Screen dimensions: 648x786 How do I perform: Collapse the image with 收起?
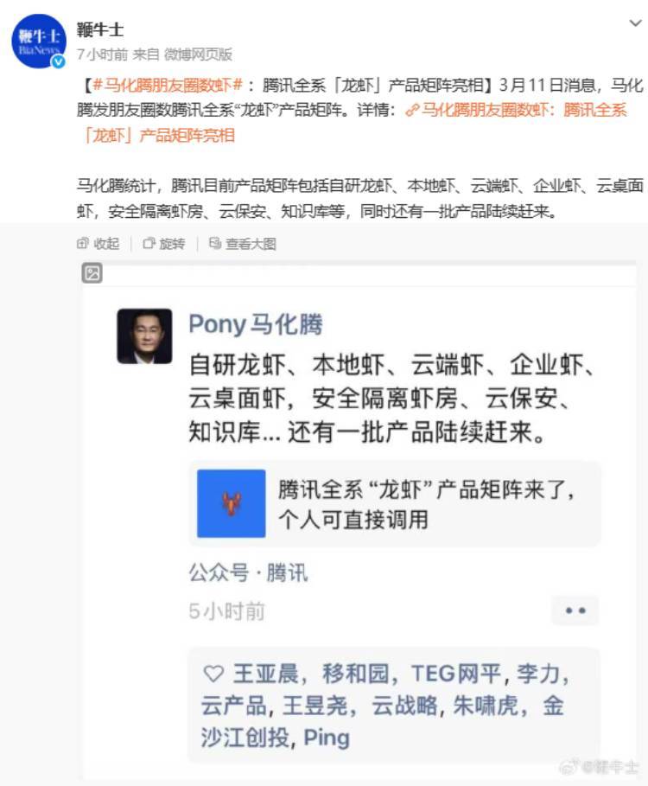[98, 244]
